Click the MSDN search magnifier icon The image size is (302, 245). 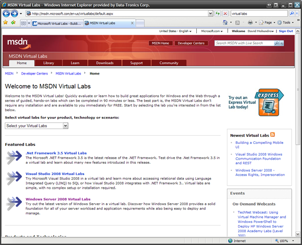click(x=276, y=43)
